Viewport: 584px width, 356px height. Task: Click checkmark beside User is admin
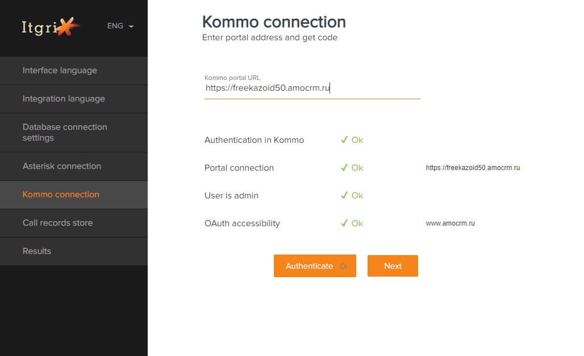click(x=344, y=196)
